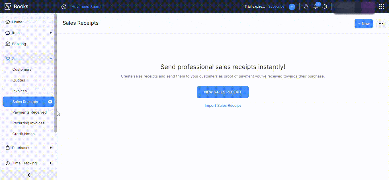
Task: Open the settings gear icon
Action: click(325, 7)
